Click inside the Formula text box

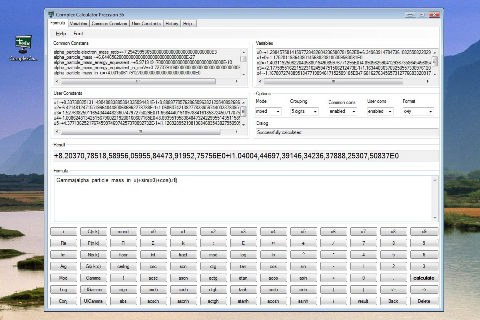(246, 199)
